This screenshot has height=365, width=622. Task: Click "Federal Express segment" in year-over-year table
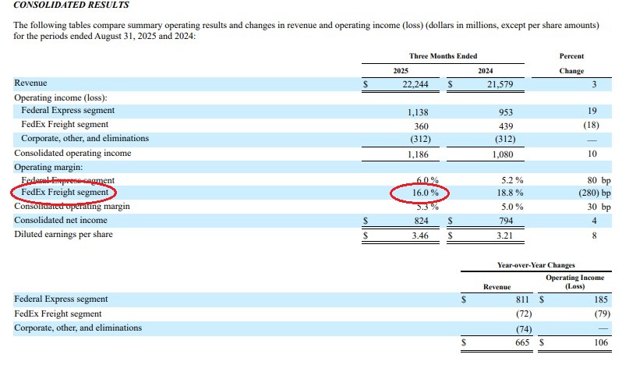(x=61, y=299)
